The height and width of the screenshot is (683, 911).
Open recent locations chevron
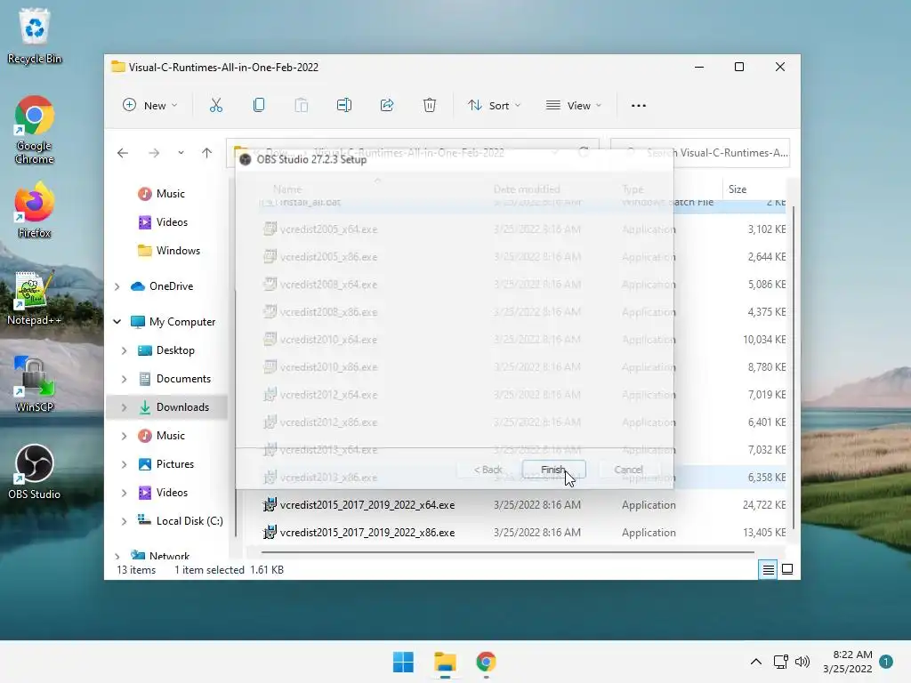(181, 153)
